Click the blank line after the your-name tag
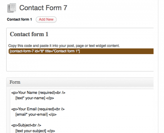 click(81, 103)
